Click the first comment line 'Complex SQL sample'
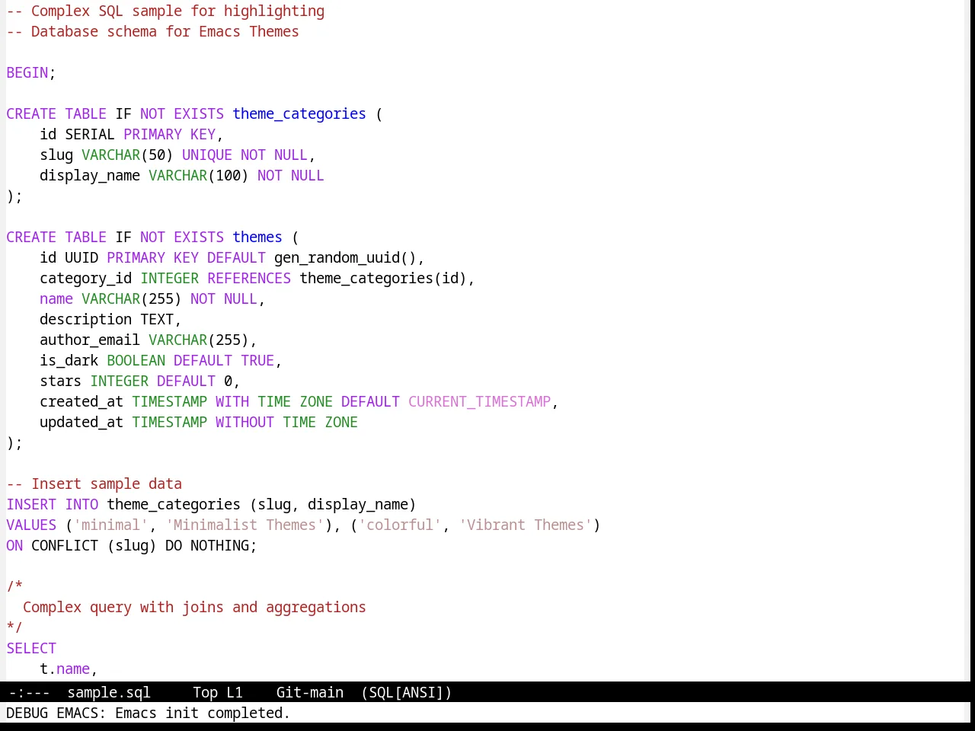This screenshot has height=731, width=975. point(165,11)
